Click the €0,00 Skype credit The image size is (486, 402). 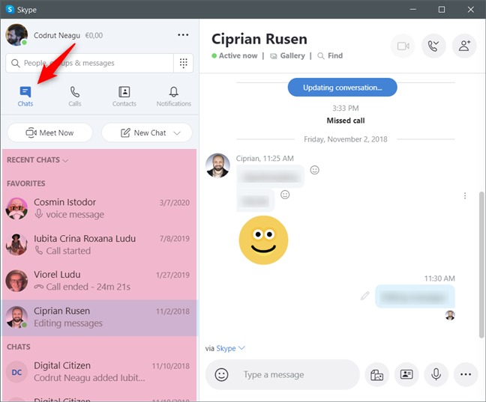94,36
